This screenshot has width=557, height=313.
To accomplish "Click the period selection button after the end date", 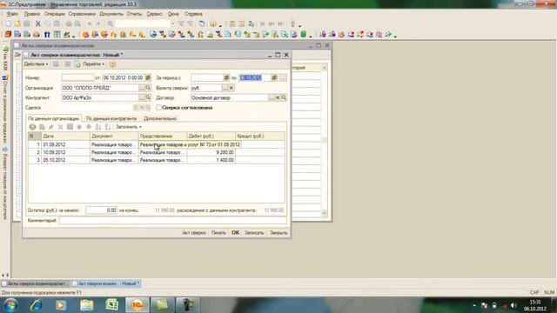I will click(283, 77).
